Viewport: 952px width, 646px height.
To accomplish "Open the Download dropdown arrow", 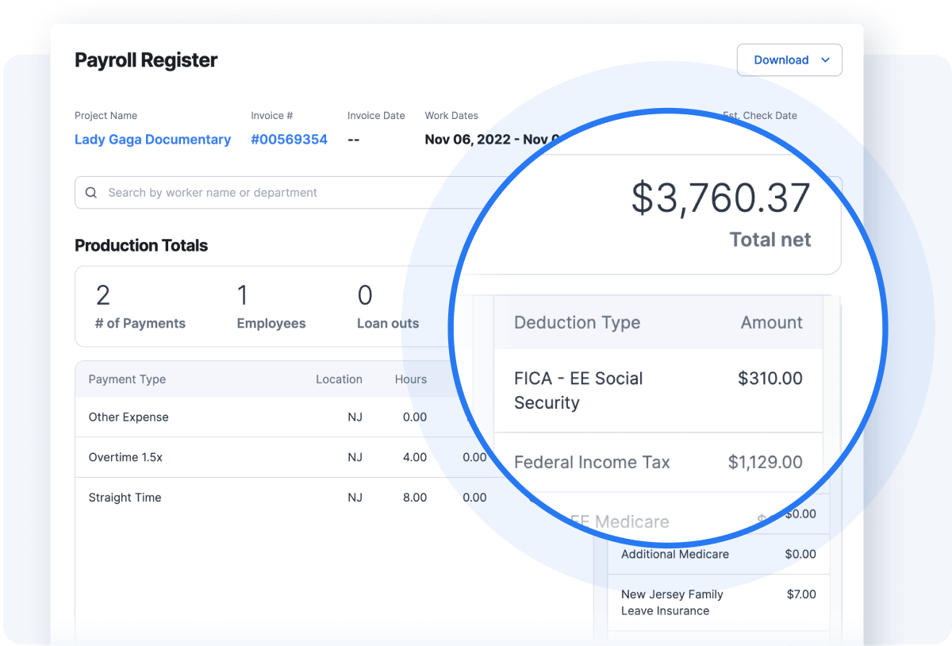I will pos(825,60).
